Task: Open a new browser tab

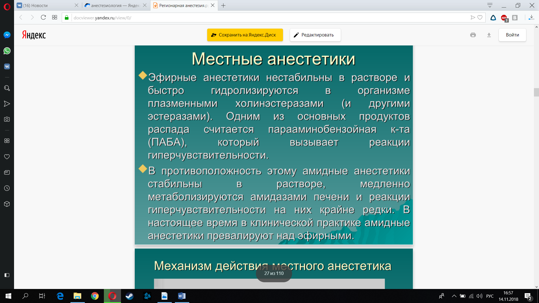Action: 223,6
